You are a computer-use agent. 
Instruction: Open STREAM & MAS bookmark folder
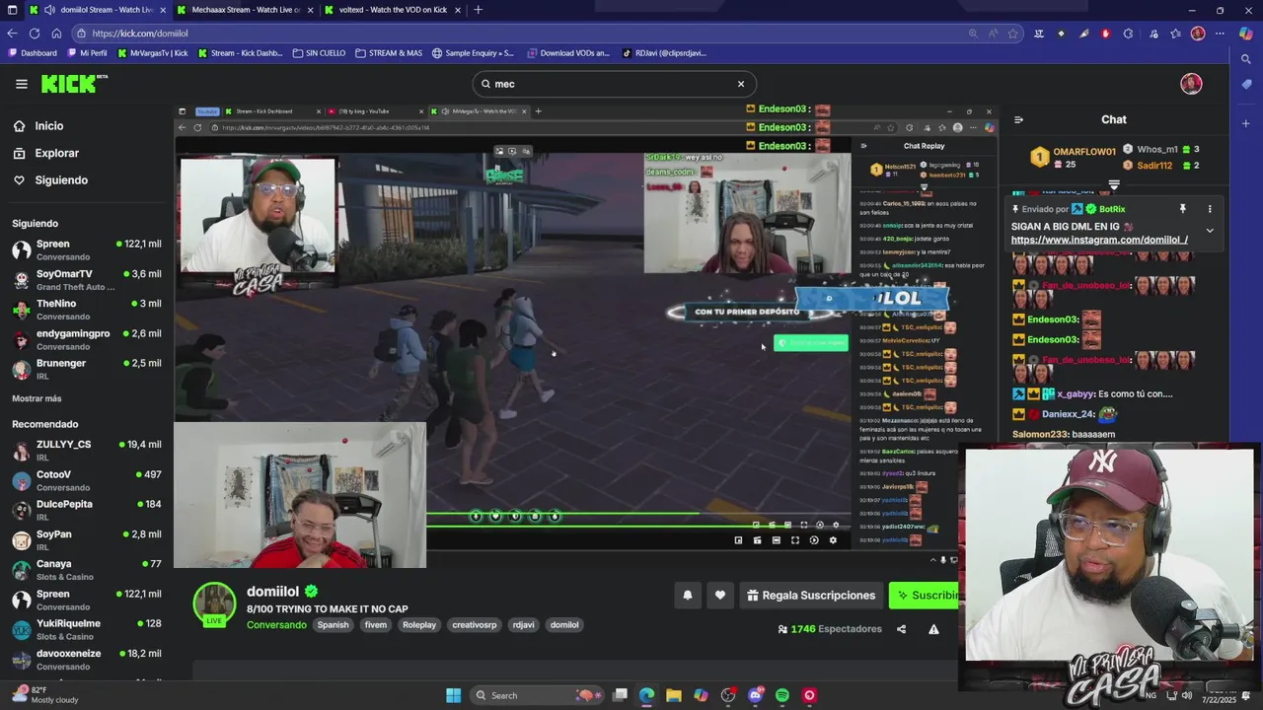click(389, 53)
